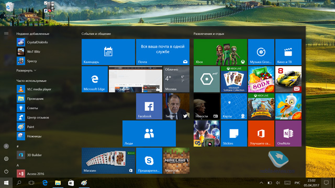335x188 pixels.
Task: Open the weather tile for Москва
Action: [x=176, y=79]
